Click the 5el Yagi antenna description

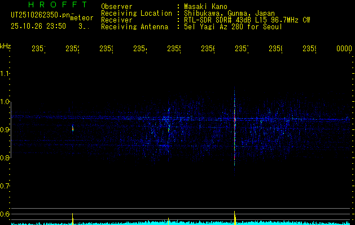coord(232,26)
